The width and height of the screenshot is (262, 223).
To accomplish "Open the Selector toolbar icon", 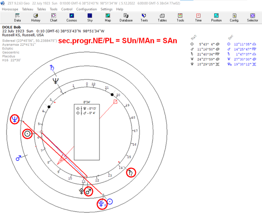I will tap(253, 18).
